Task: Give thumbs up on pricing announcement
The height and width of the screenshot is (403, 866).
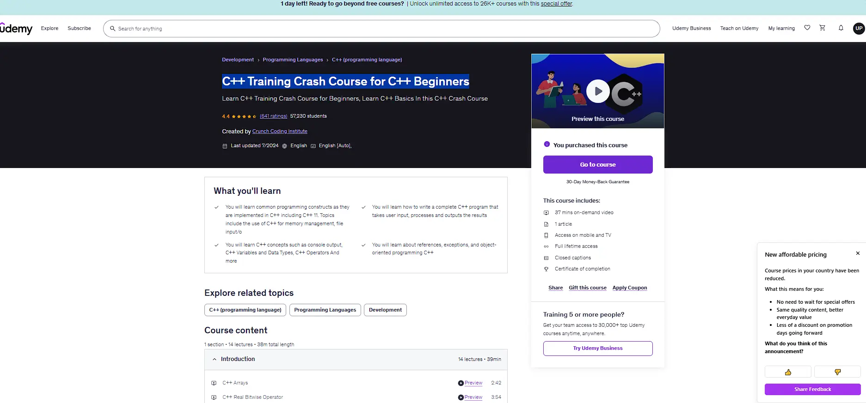Action: tap(788, 372)
